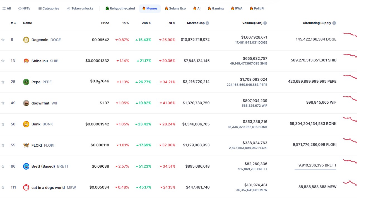This screenshot has width=388, height=200.
Task: Click Pepe market cap $3,216,720,214
Action: pyautogui.click(x=196, y=82)
